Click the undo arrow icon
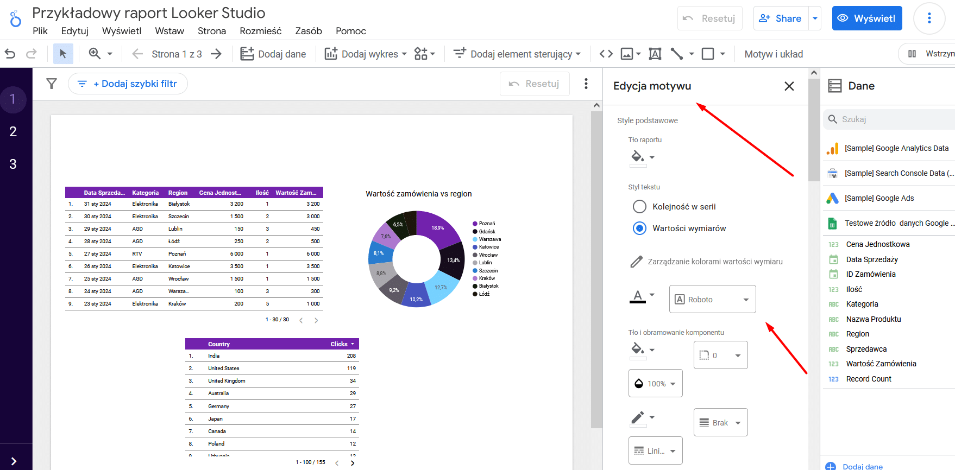 (10, 54)
